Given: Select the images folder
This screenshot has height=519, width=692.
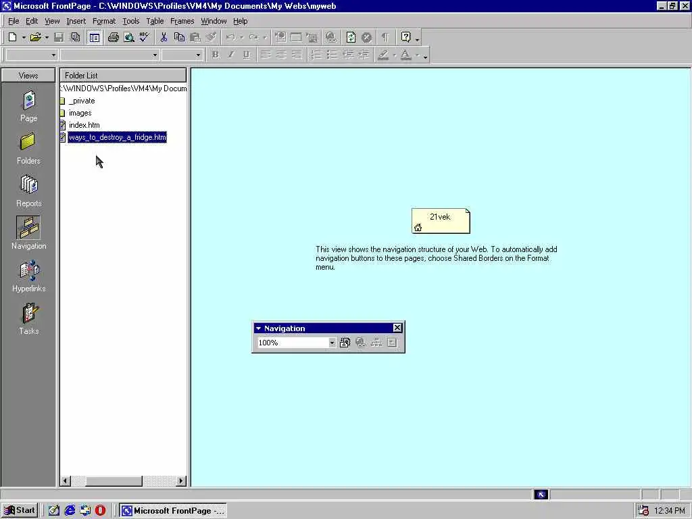Looking at the screenshot, I should pos(80,113).
